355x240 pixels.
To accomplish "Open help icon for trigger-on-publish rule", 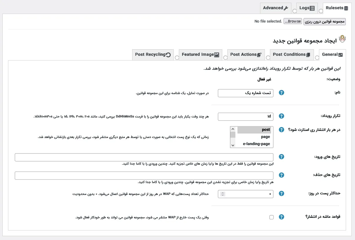I will click(282, 217).
